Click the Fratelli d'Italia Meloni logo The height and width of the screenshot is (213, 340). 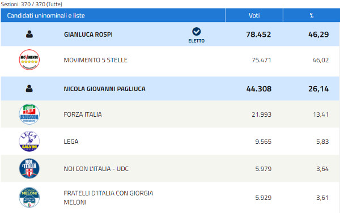pyautogui.click(x=29, y=197)
